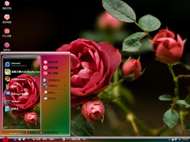This screenshot has width=190, height=142.
Task: Expand hidden system tray icons arrow
Action: click(169, 139)
